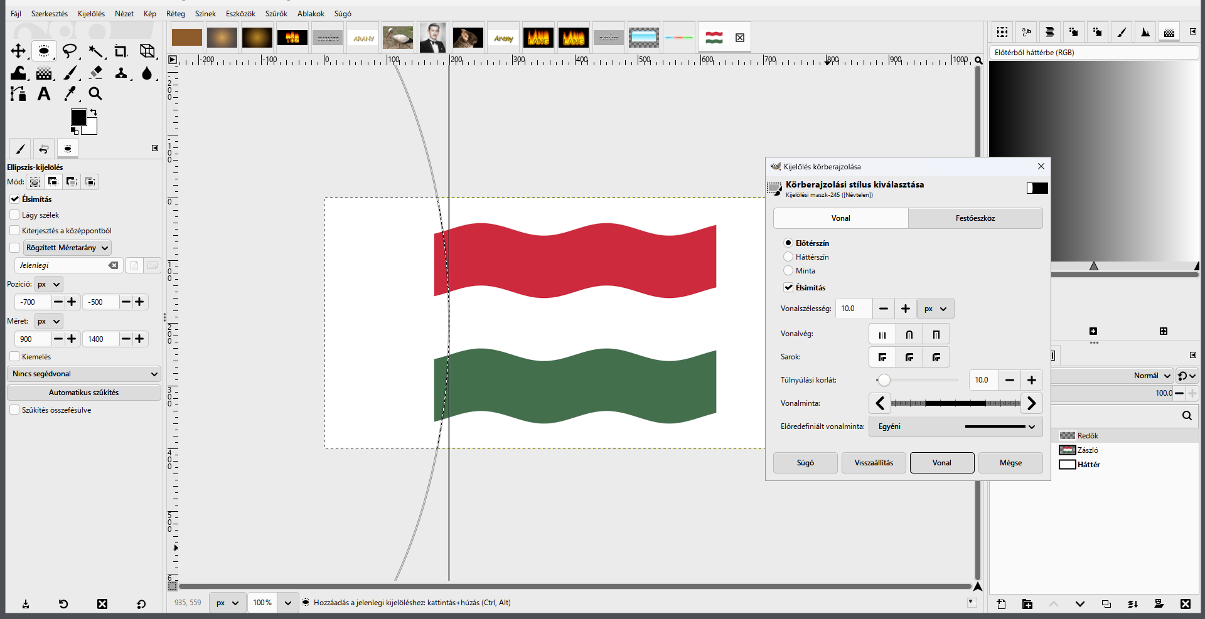The width and height of the screenshot is (1205, 619).
Task: Select the Paths tool
Action: pos(18,93)
